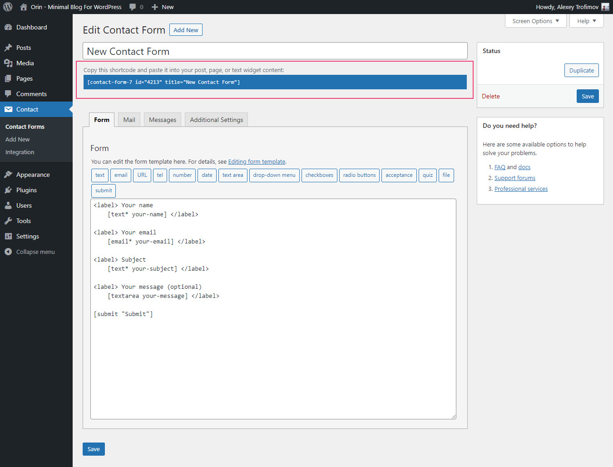Open the Settings sidebar icon
Image resolution: width=613 pixels, height=467 pixels.
pos(9,236)
